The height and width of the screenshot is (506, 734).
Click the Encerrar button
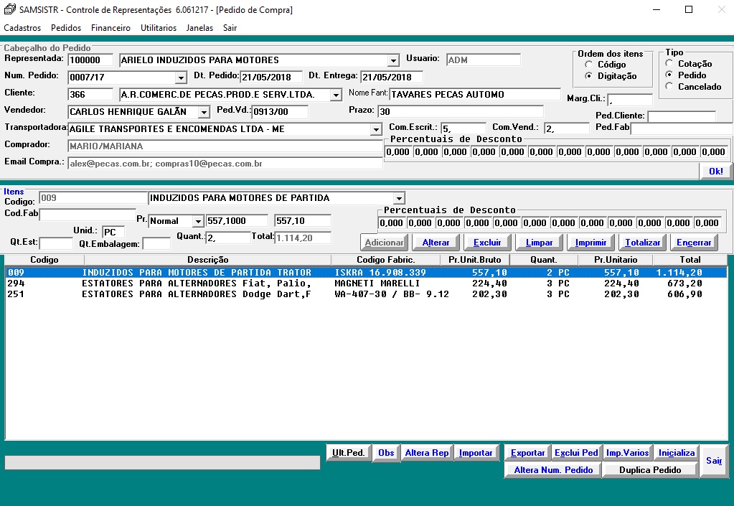tap(694, 243)
